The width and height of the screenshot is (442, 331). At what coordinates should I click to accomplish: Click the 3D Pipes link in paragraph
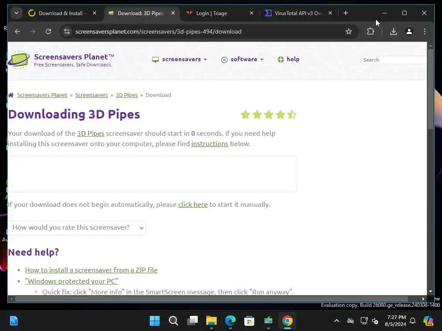click(x=91, y=134)
